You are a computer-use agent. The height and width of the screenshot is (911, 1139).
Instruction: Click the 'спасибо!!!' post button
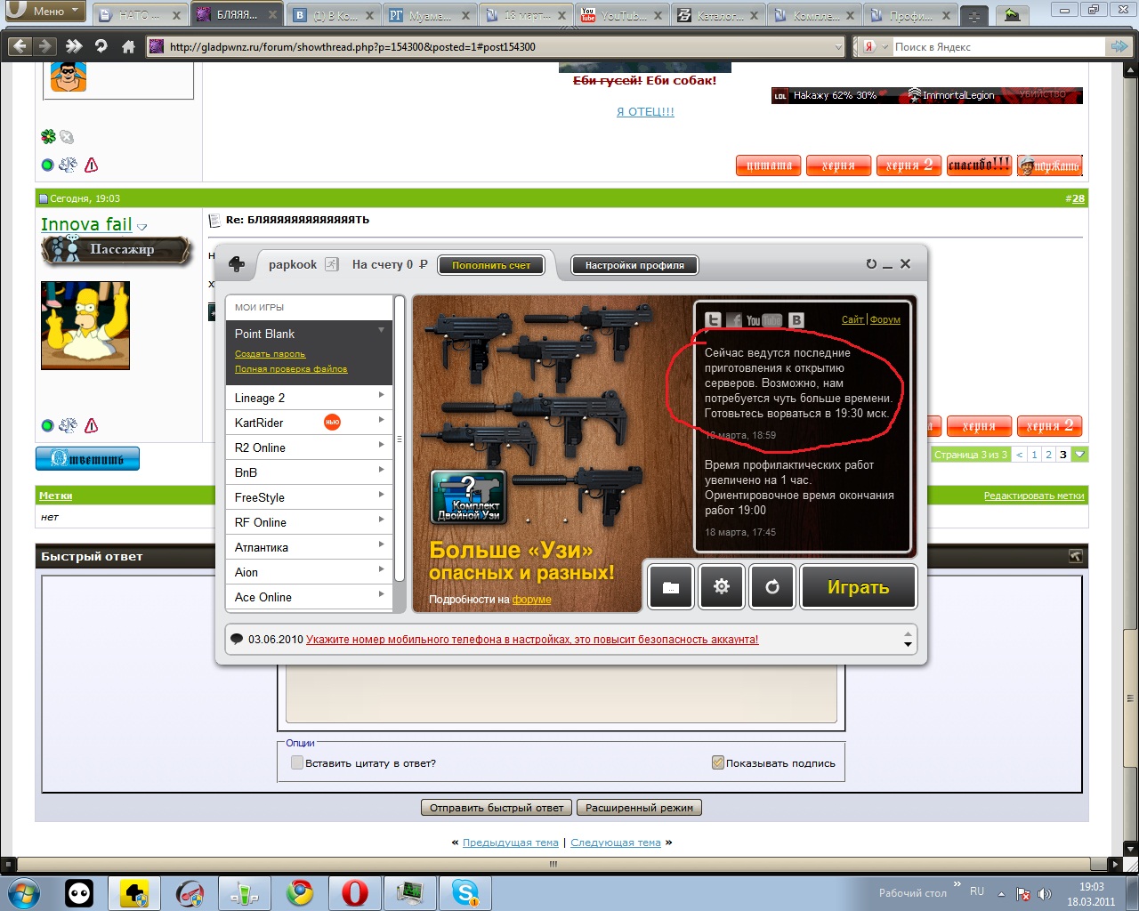979,165
